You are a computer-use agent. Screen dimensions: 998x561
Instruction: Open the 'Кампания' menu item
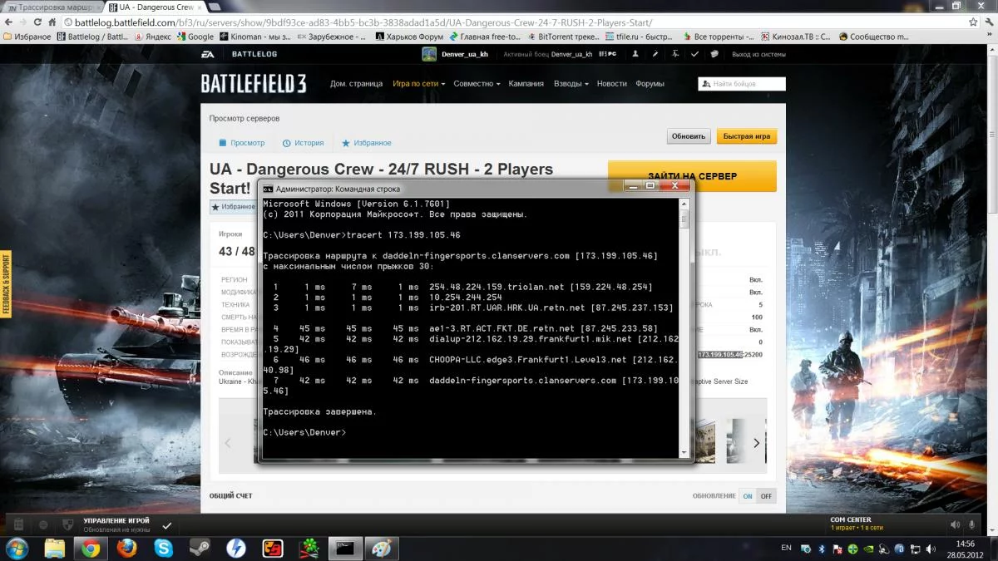[526, 84]
